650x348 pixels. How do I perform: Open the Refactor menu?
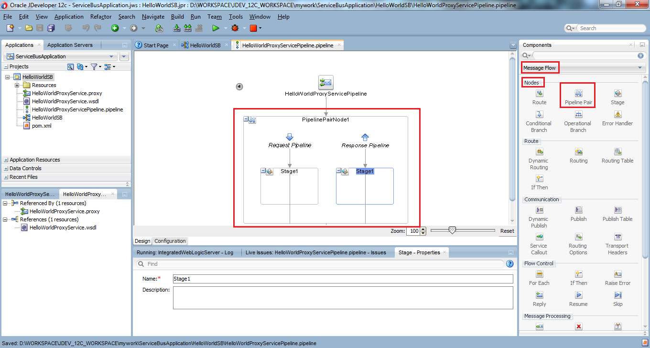101,16
